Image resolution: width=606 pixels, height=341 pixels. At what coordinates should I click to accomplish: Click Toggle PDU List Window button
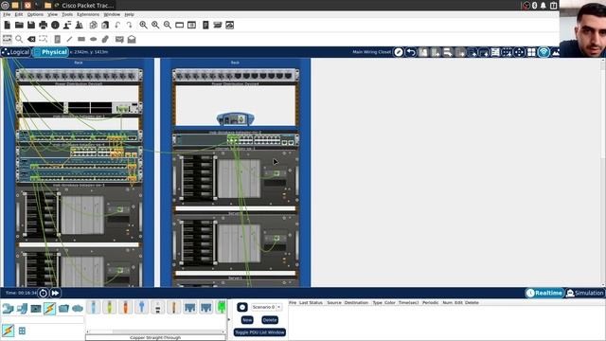(259, 332)
